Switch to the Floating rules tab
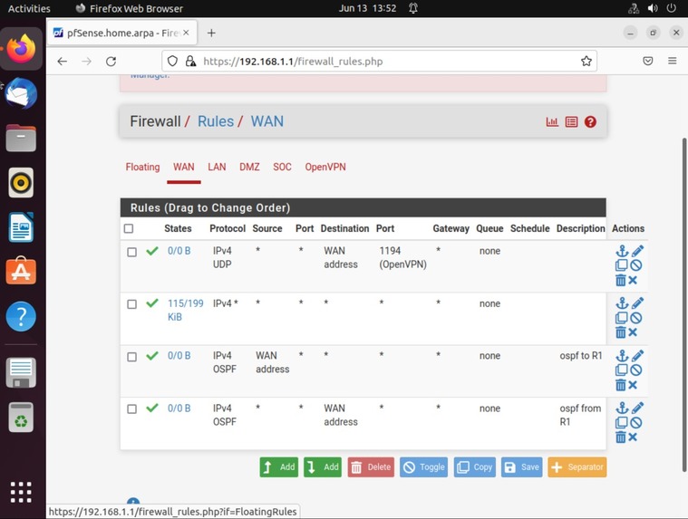This screenshot has height=519, width=688. pyautogui.click(x=142, y=167)
